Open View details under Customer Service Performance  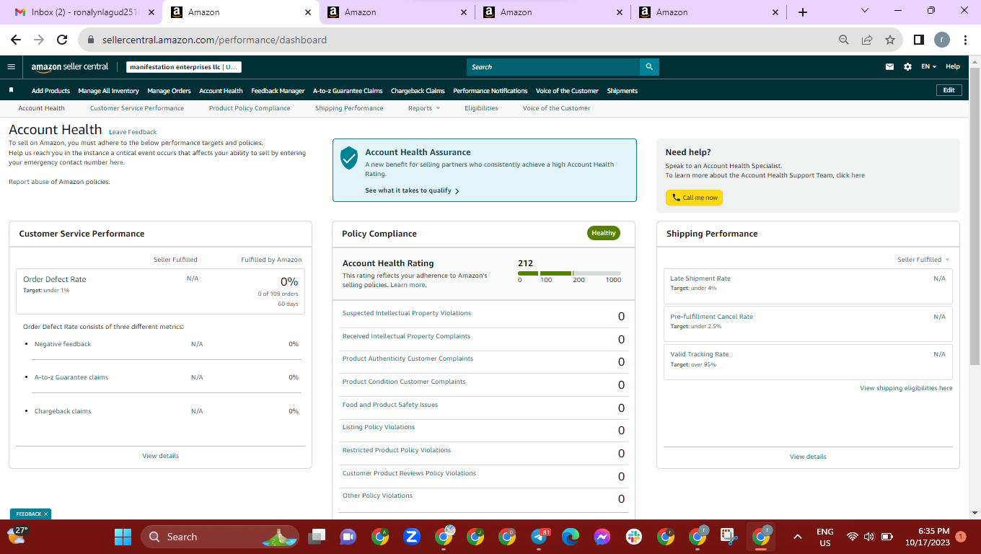[161, 456]
